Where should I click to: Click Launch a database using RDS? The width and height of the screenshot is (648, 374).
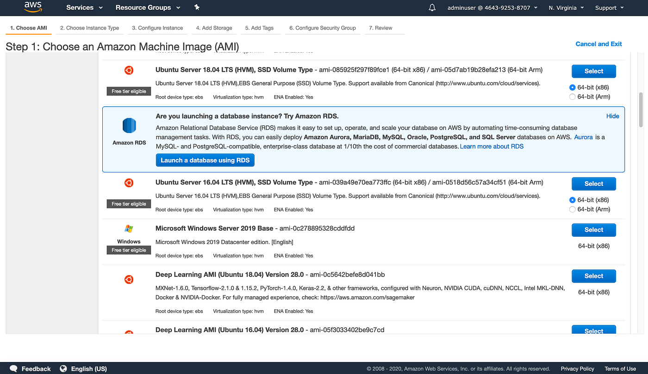[x=205, y=160]
